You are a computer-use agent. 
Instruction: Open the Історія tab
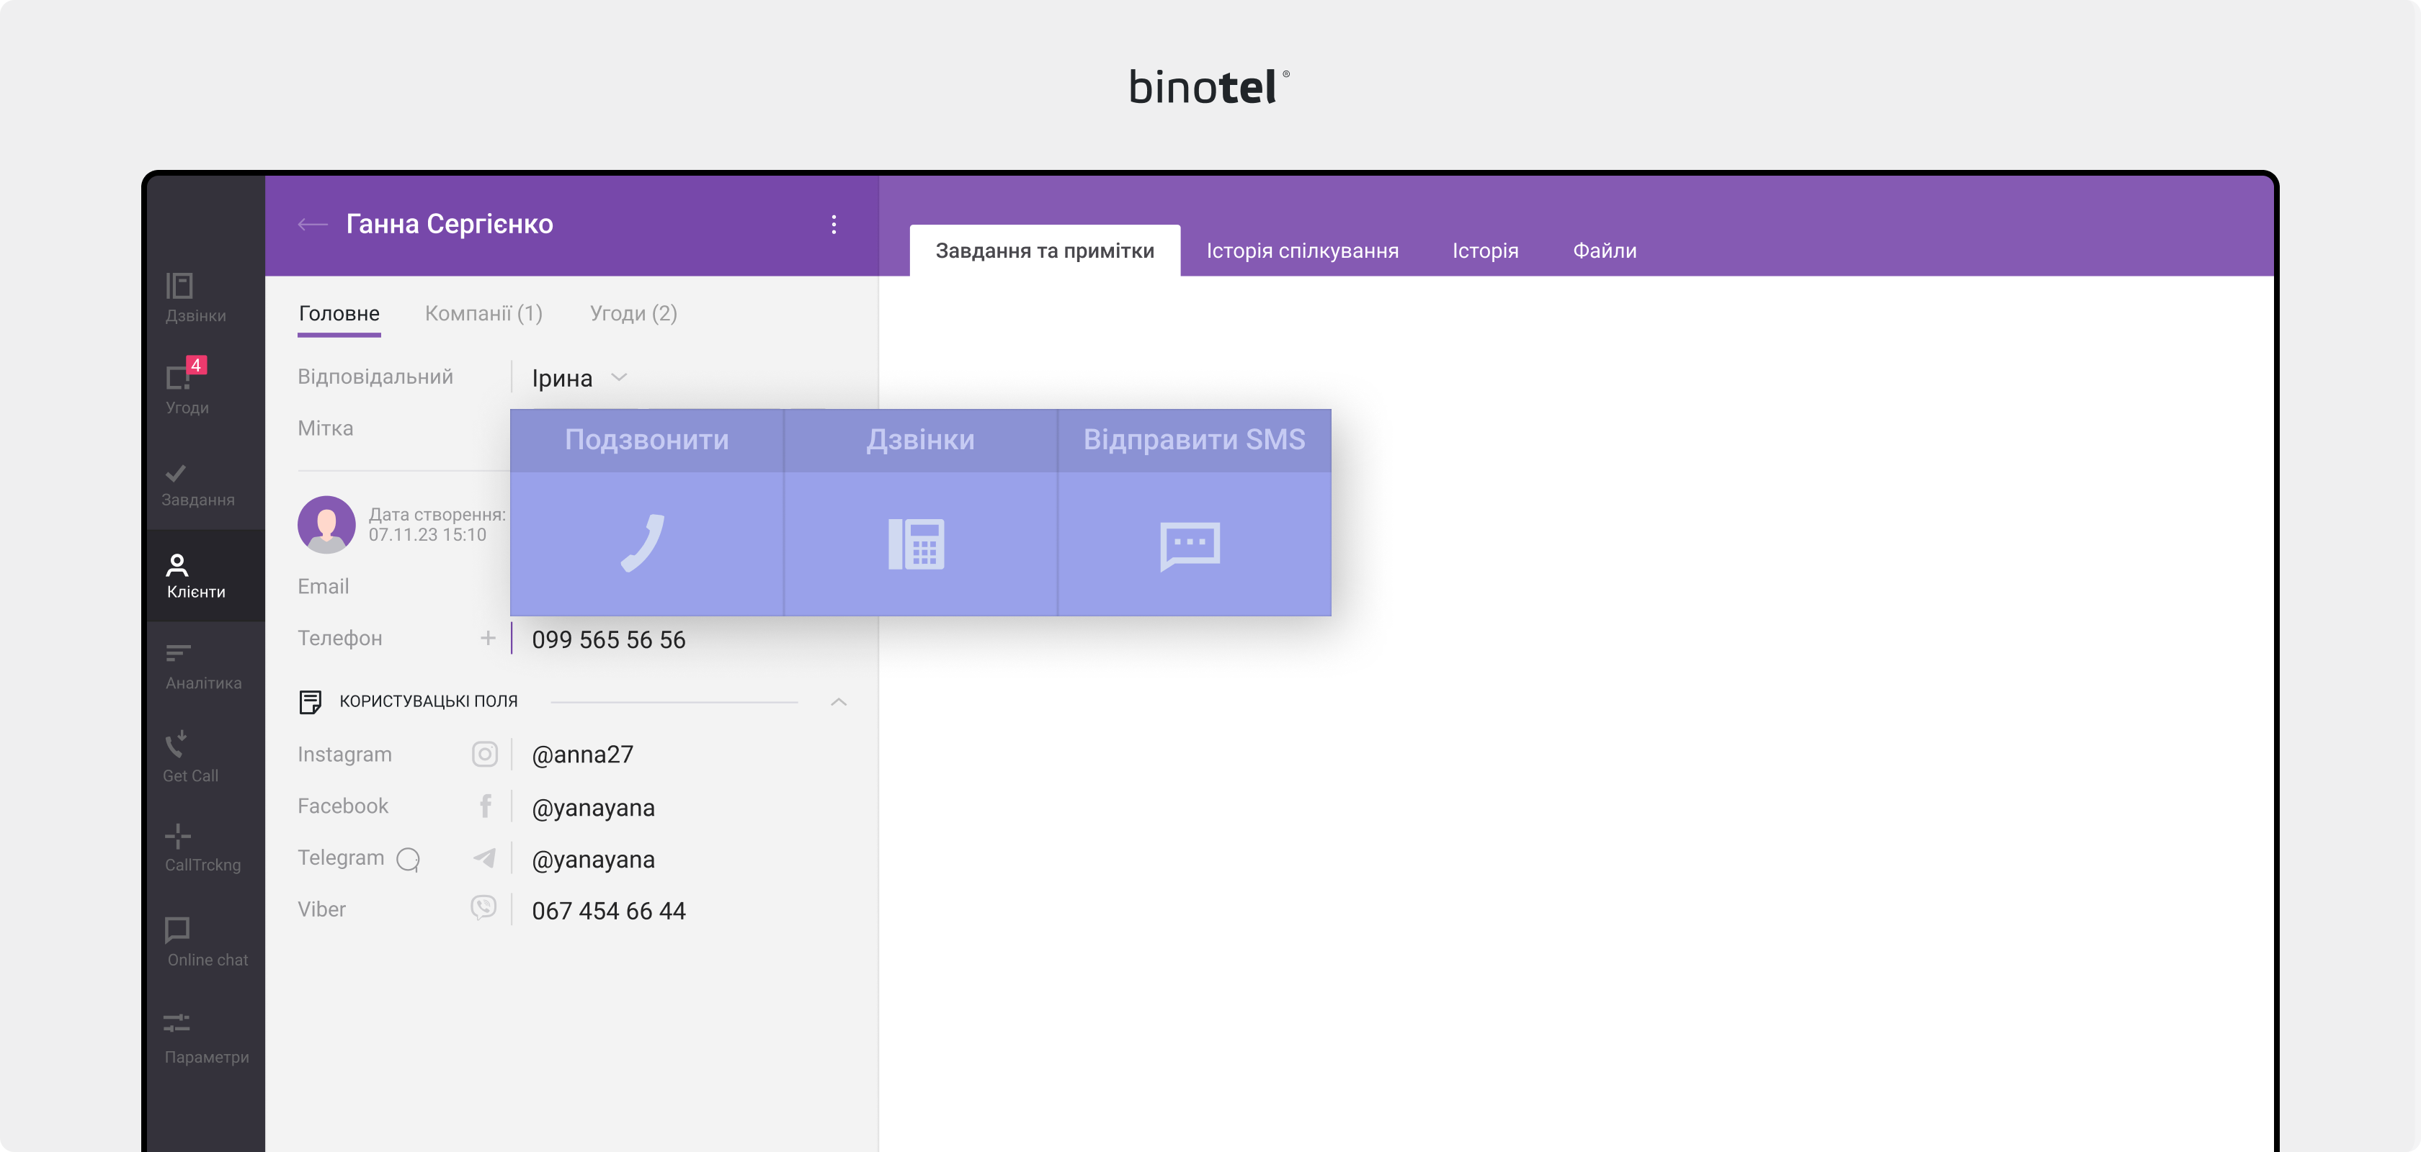pos(1486,251)
